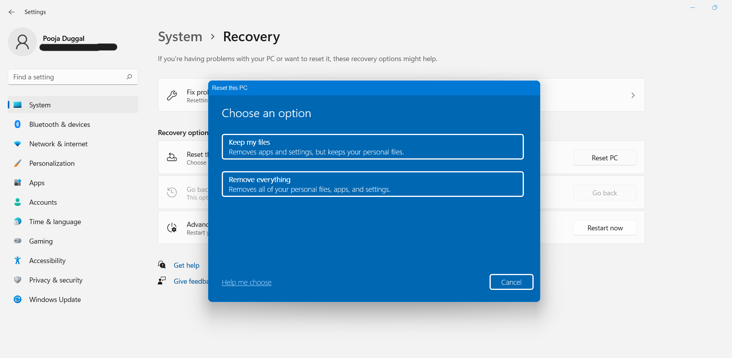This screenshot has width=732, height=358.
Task: Click the Go back history icon
Action: [x=172, y=192]
